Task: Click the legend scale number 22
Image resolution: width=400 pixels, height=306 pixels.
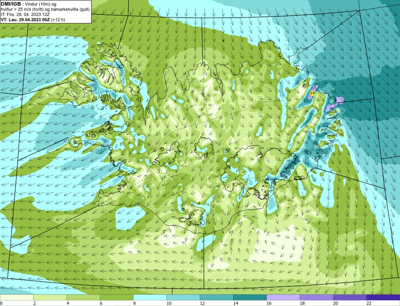Action: click(369, 303)
